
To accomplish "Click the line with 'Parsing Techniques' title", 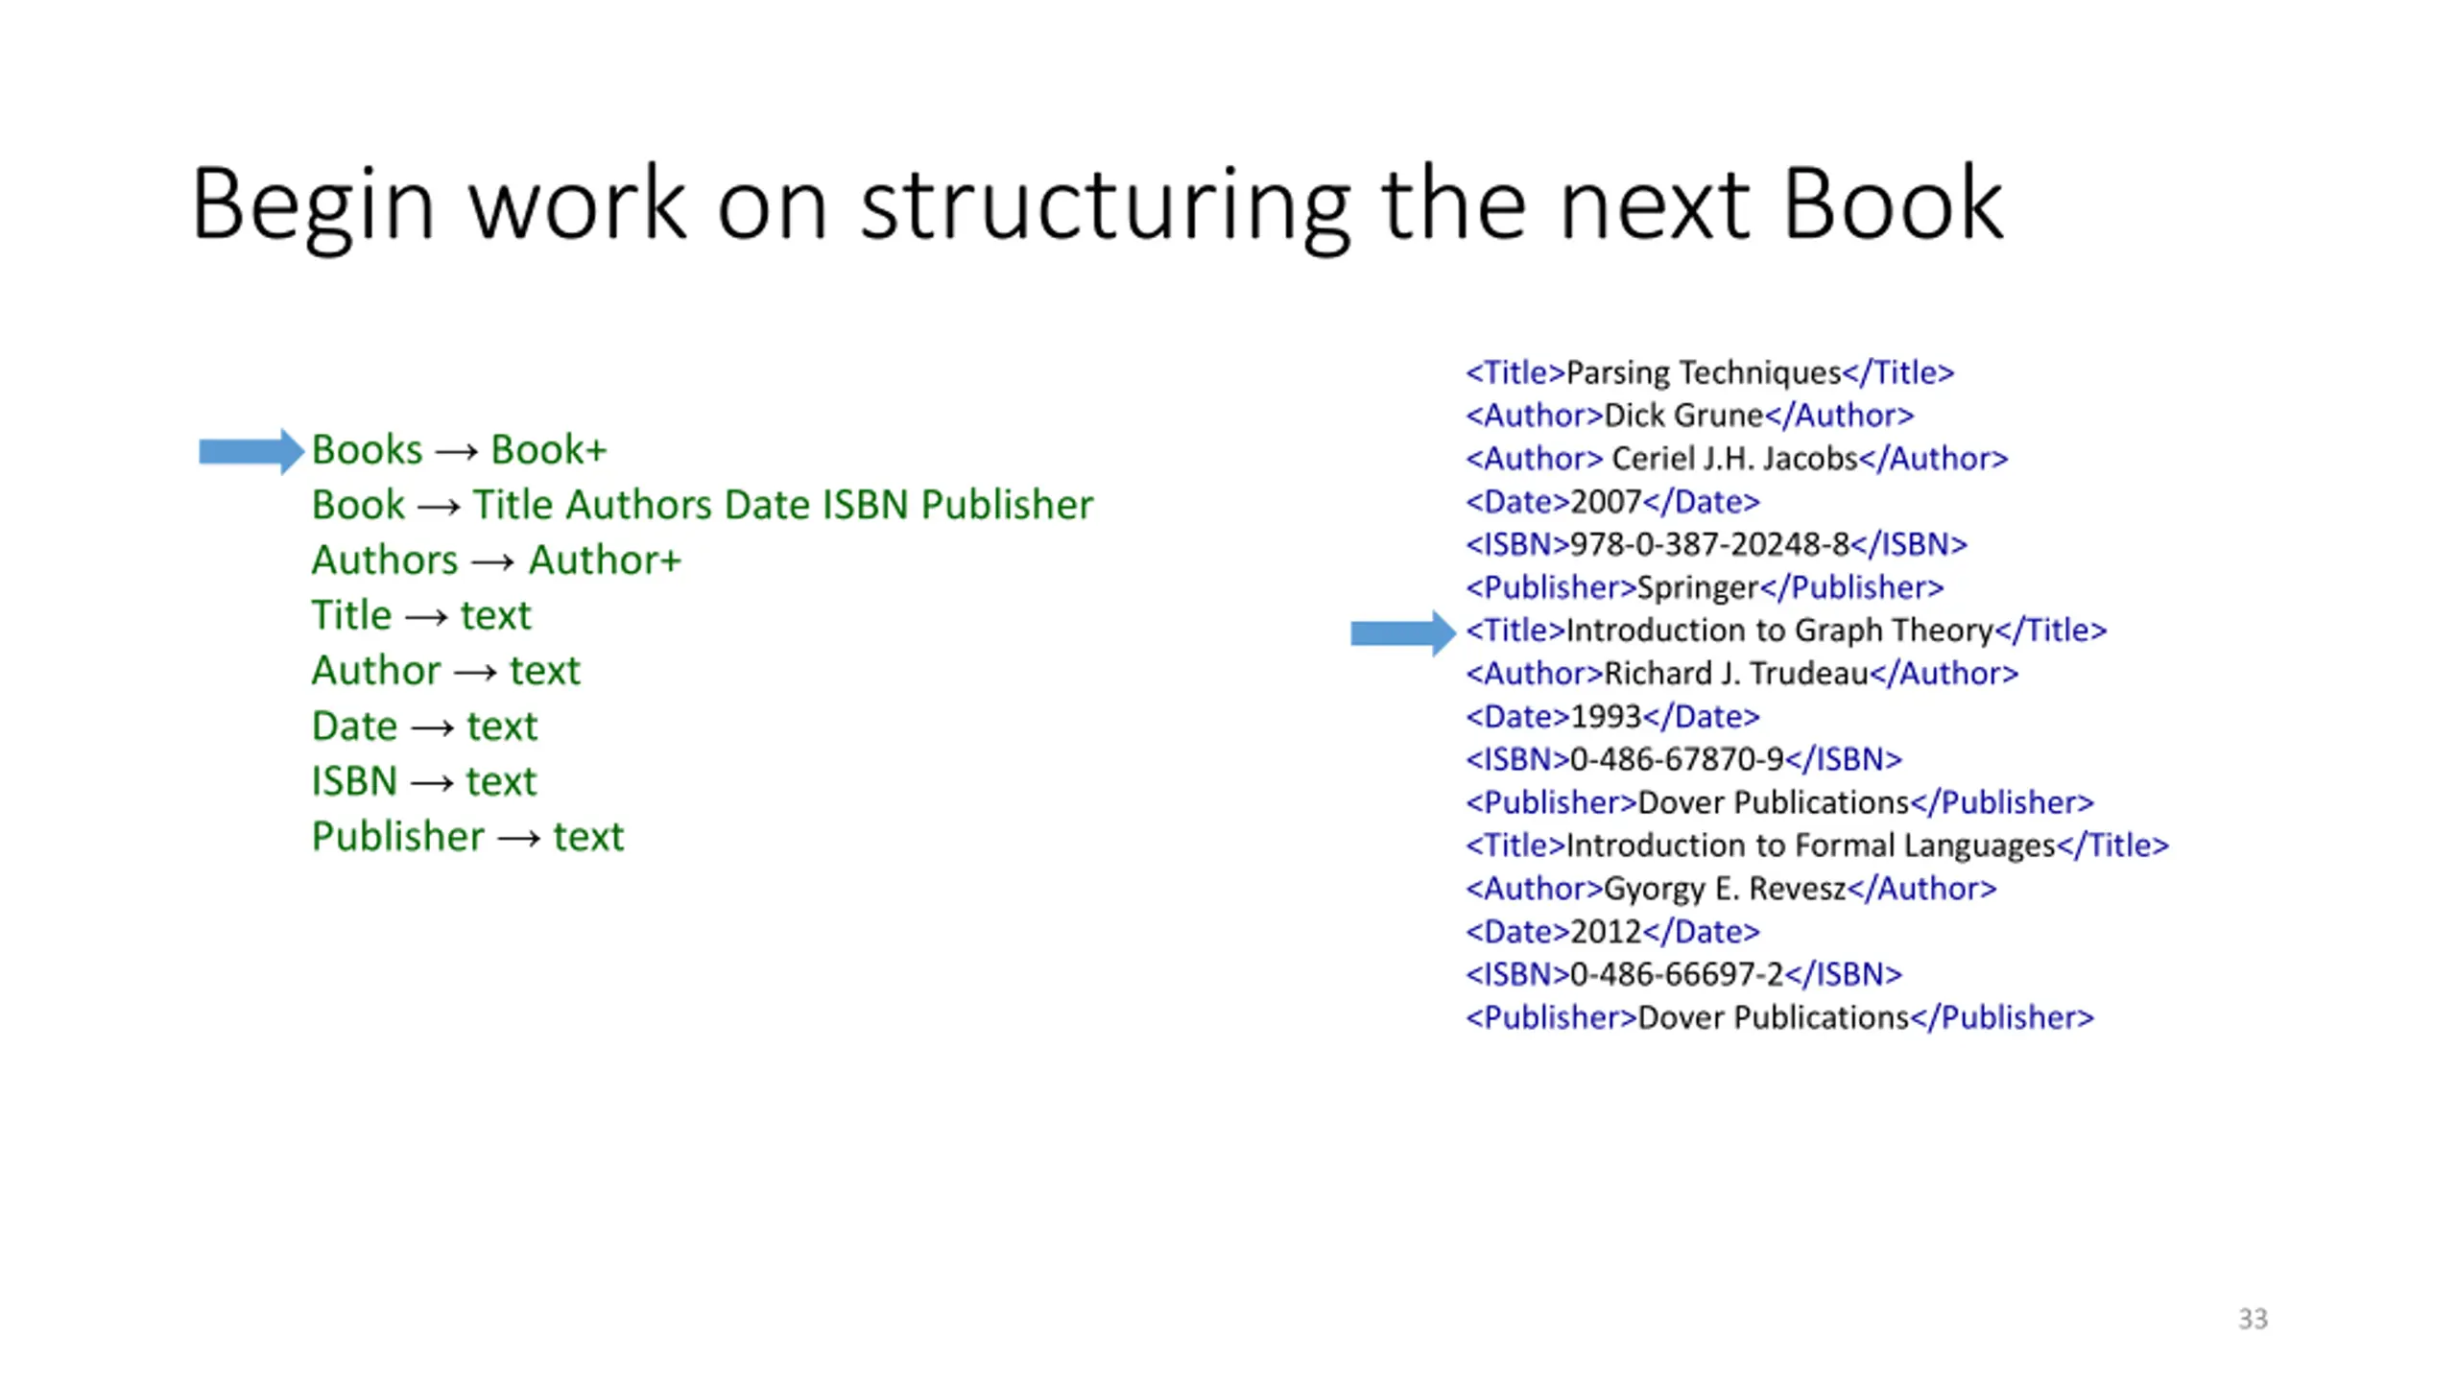I will click(1709, 372).
